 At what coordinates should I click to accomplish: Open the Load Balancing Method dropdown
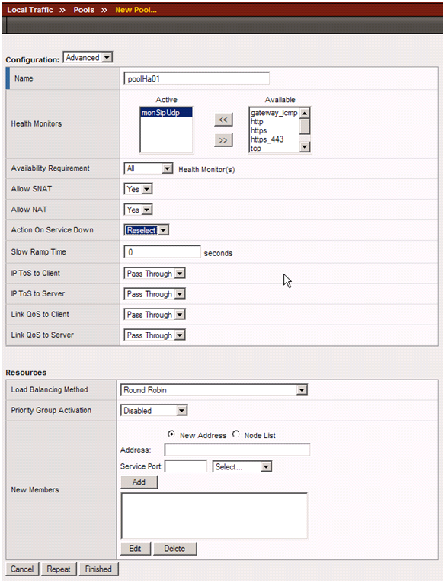[x=214, y=390]
